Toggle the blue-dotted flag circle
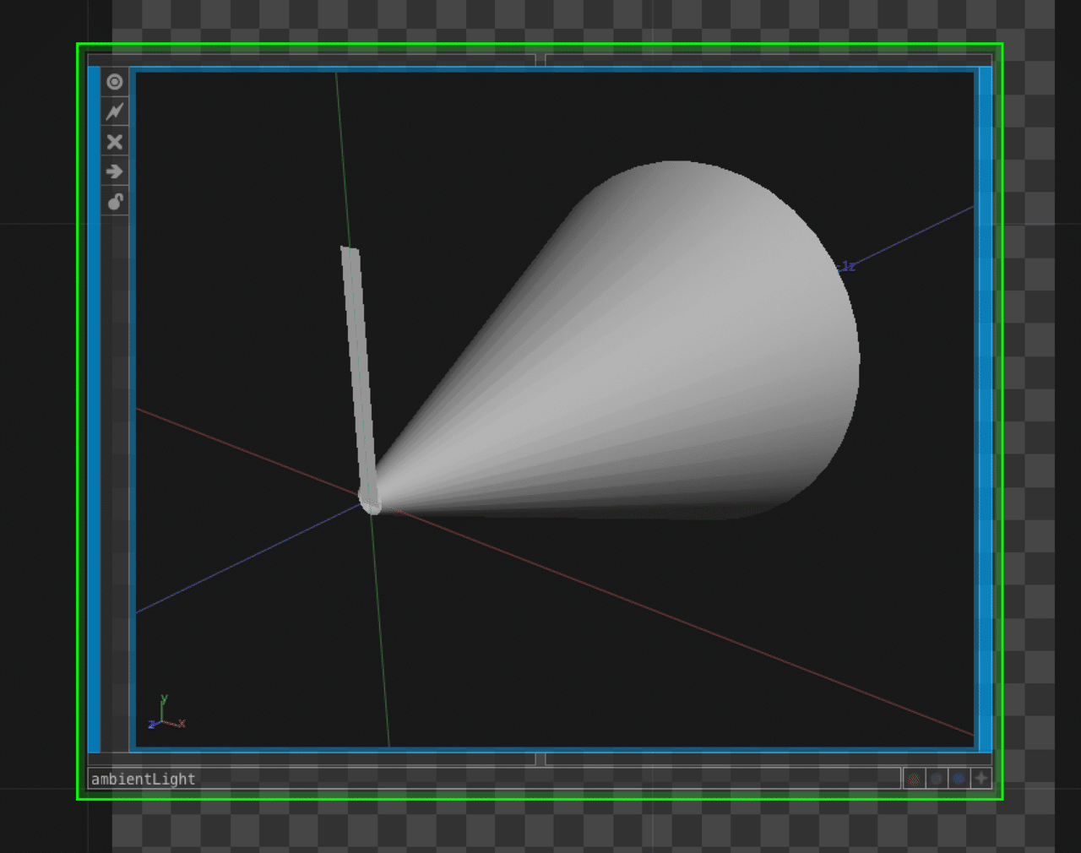This screenshot has height=853, width=1081. point(959,779)
